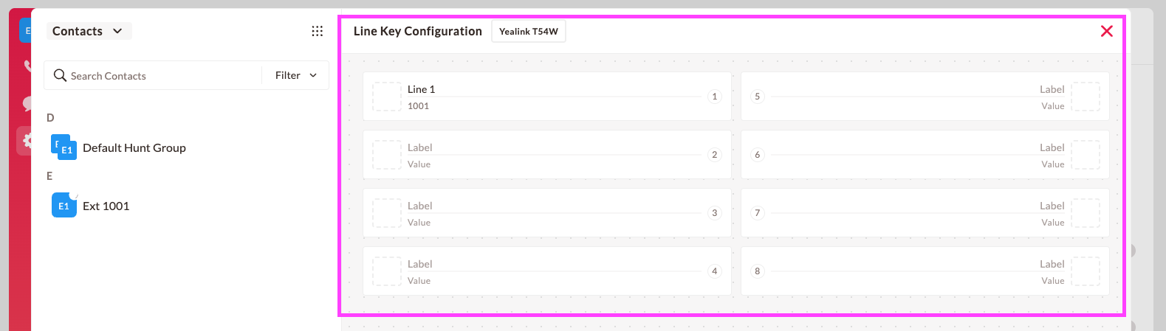1166x331 pixels.
Task: Open the settings gear in the sidebar
Action: coord(27,140)
